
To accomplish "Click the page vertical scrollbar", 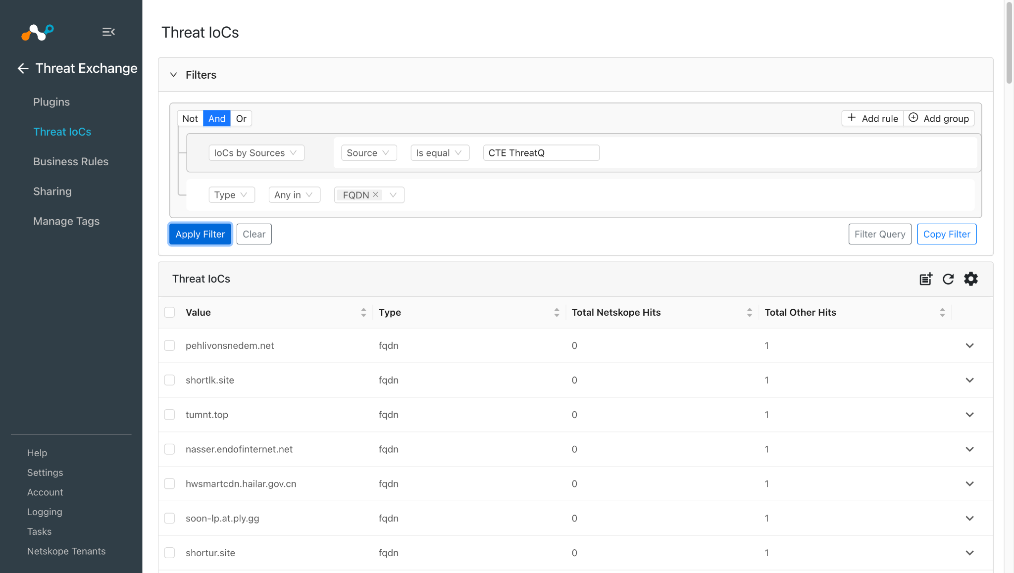I will (1009, 43).
